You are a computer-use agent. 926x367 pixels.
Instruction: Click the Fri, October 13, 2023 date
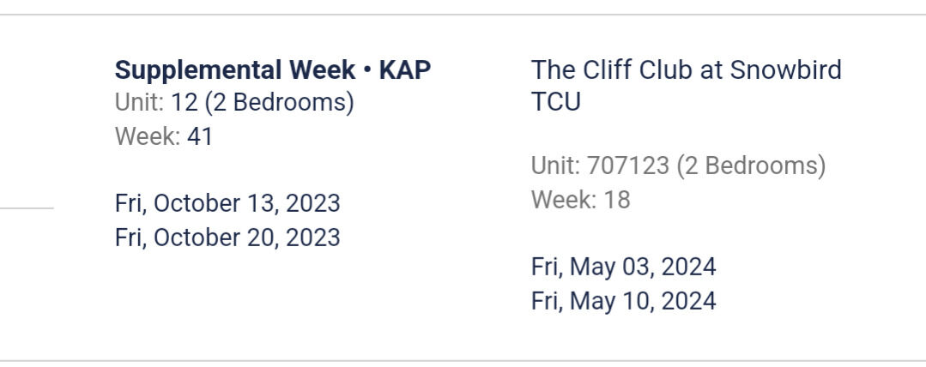[x=227, y=203]
